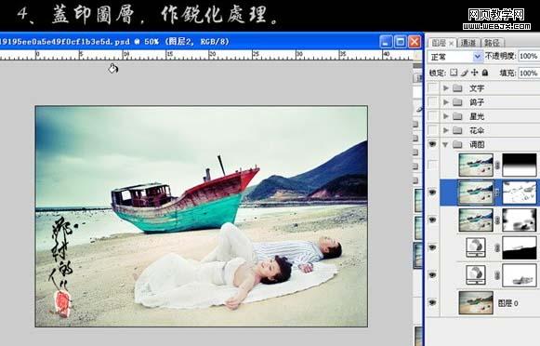Select the 图层 0 layer name
The width and height of the screenshot is (540, 346).
coord(508,303)
